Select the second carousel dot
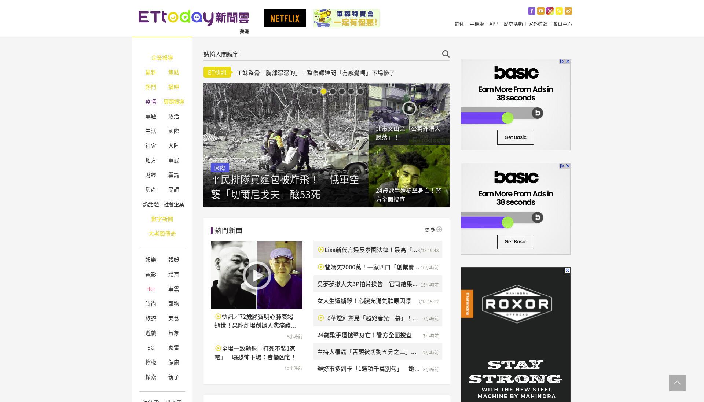 323,91
